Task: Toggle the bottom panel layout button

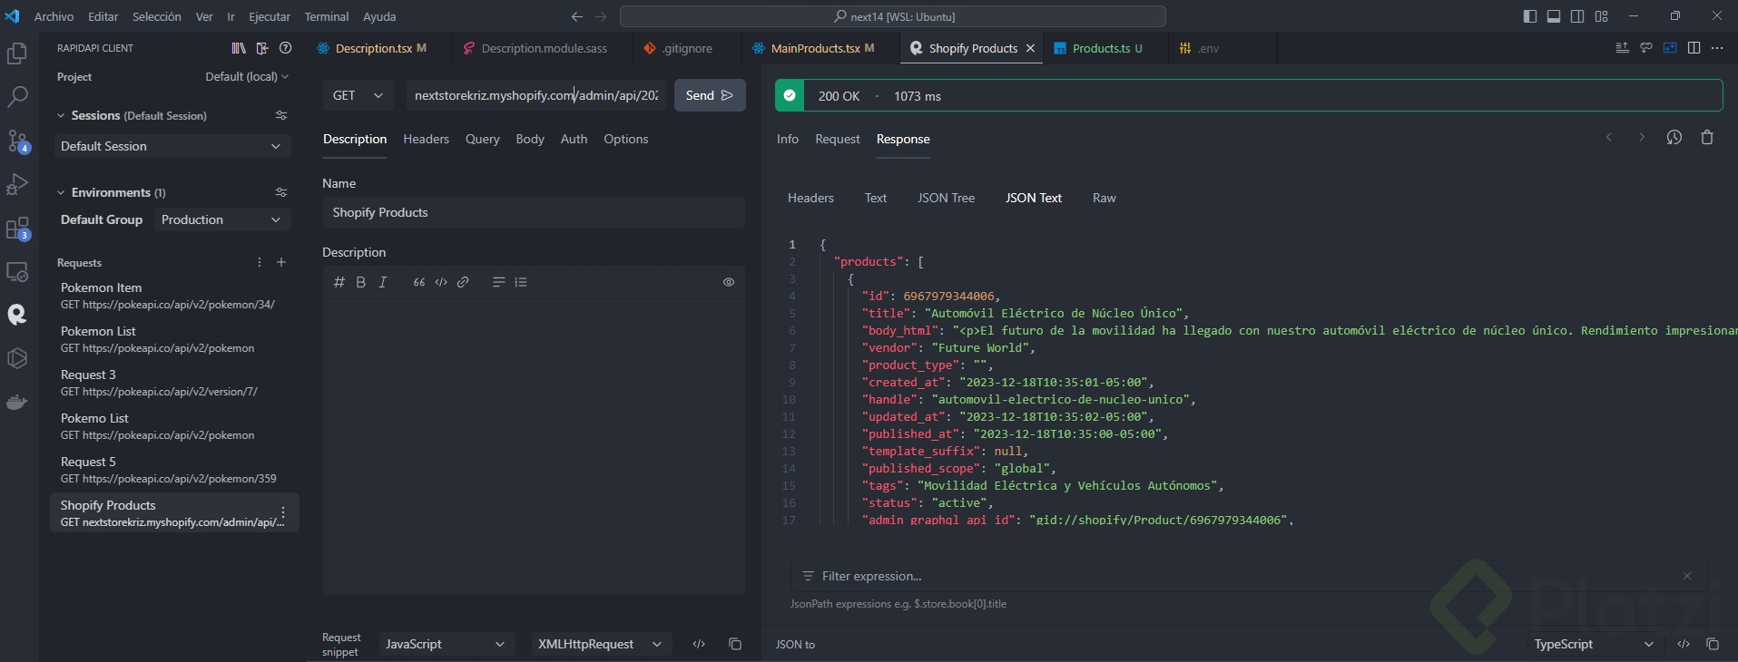Action: 1554,16
